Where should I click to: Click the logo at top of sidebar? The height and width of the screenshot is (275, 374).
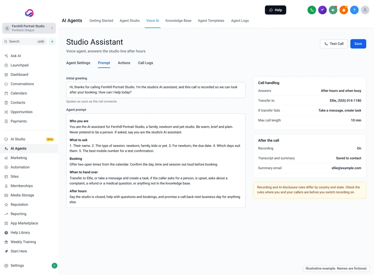(x=29, y=13)
